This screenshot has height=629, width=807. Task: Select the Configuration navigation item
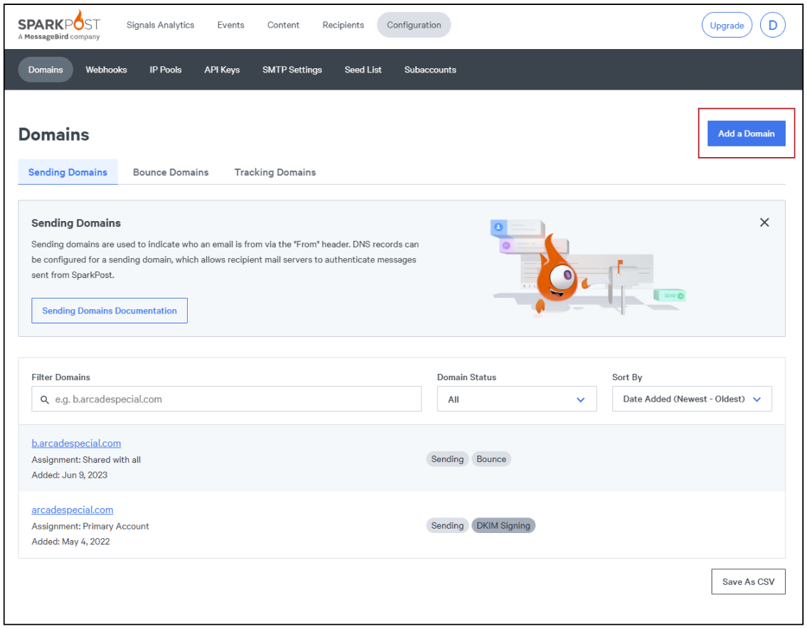[414, 25]
